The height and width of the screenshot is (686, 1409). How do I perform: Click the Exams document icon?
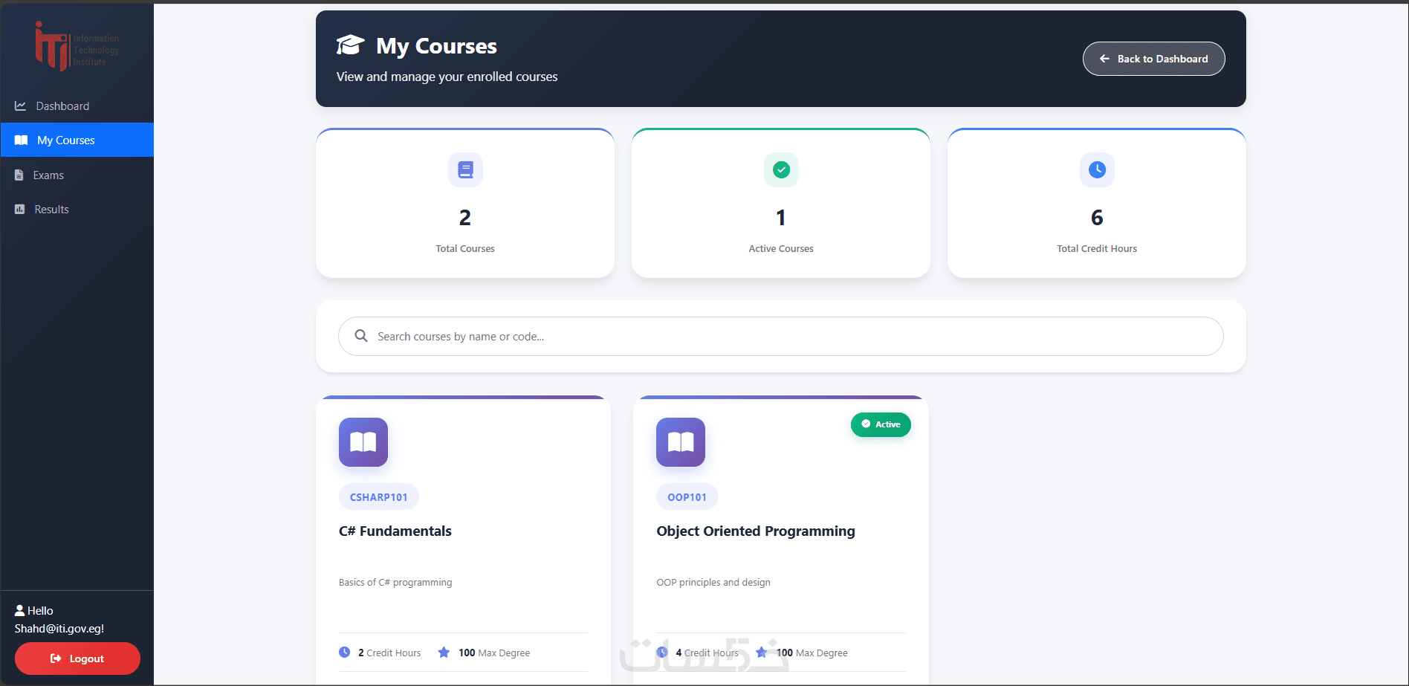pyautogui.click(x=19, y=175)
